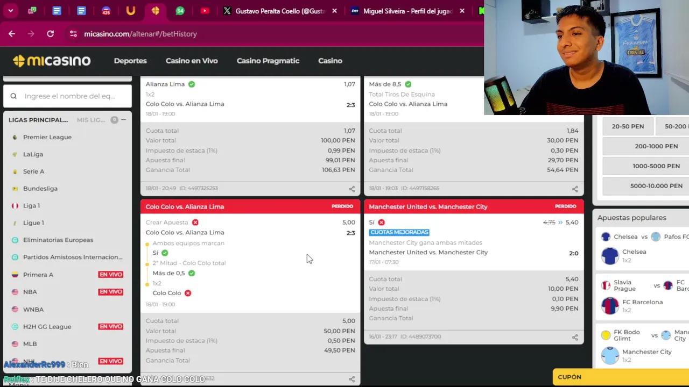Open the tab search chevron dropdown
This screenshot has width=689, height=387.
coord(10,11)
